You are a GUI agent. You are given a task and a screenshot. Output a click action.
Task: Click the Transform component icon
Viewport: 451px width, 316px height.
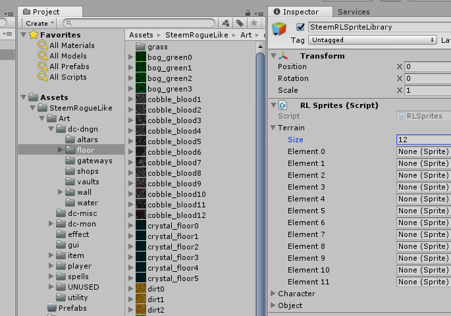tap(283, 55)
